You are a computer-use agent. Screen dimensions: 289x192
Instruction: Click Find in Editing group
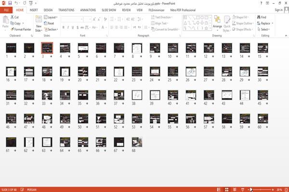pos(262,17)
